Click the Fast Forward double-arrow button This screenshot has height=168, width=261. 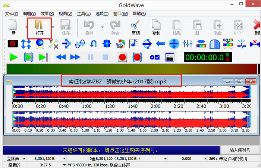click(x=75, y=57)
